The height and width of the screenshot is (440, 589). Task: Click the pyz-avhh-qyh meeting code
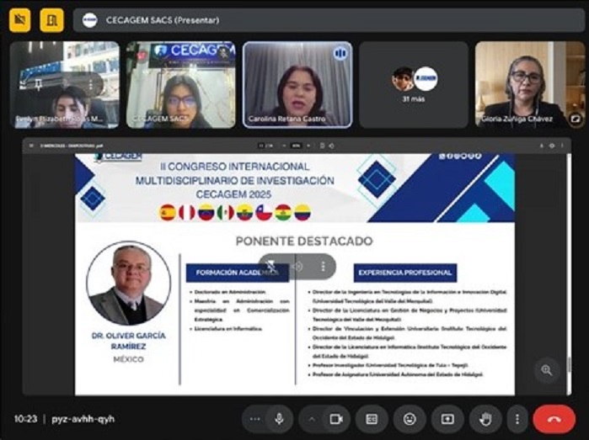point(82,418)
